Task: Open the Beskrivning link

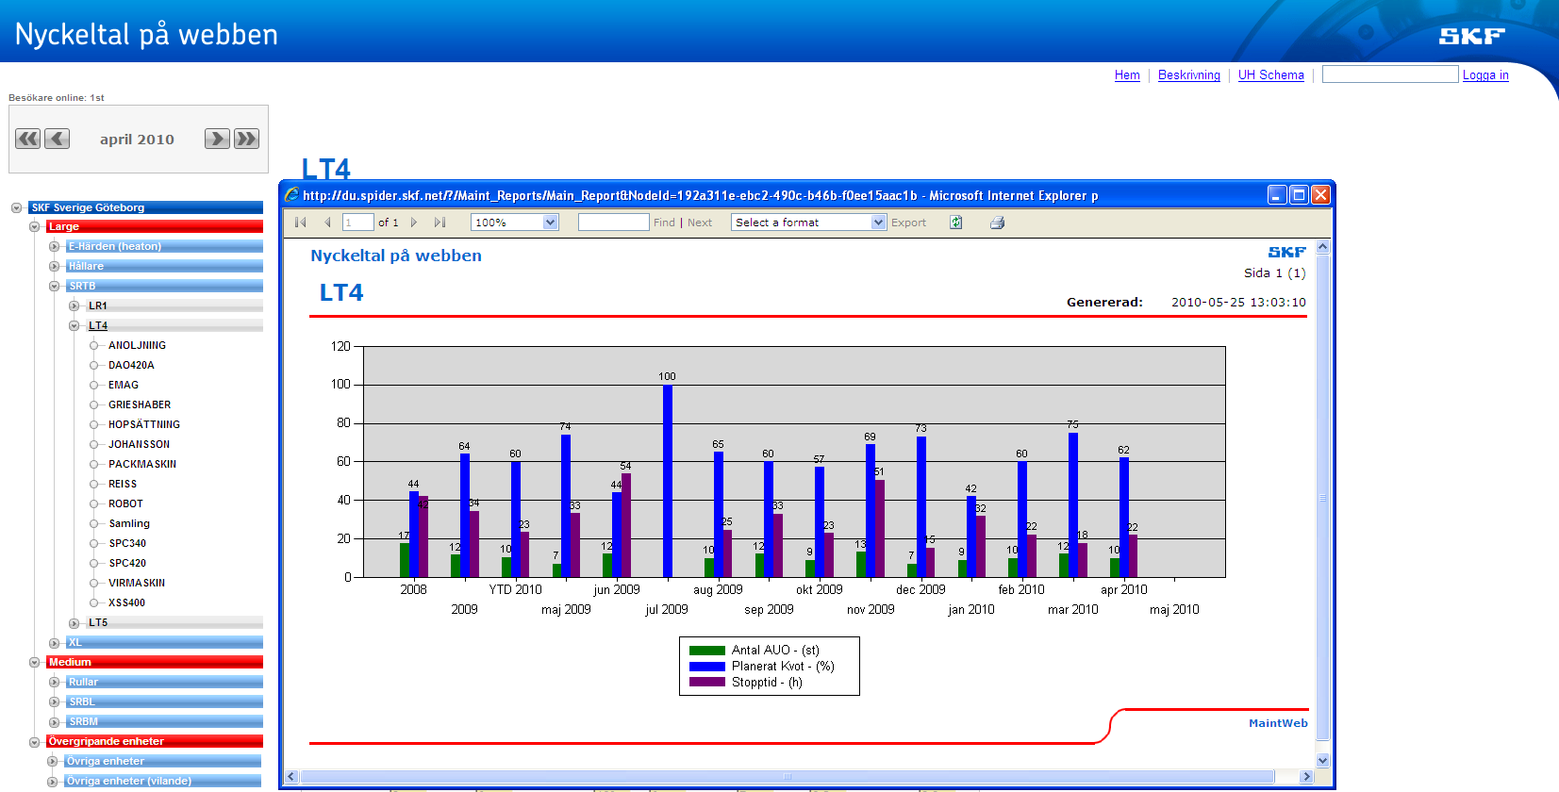Action: (x=1189, y=75)
